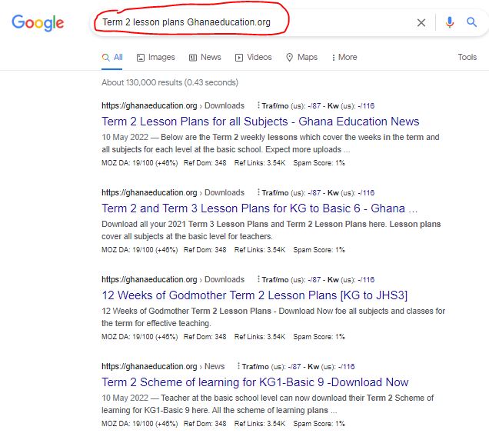This screenshot has width=489, height=440.
Task: Click Traf/mo stats of 'Scheme of learning' result
Action: [x=298, y=366]
